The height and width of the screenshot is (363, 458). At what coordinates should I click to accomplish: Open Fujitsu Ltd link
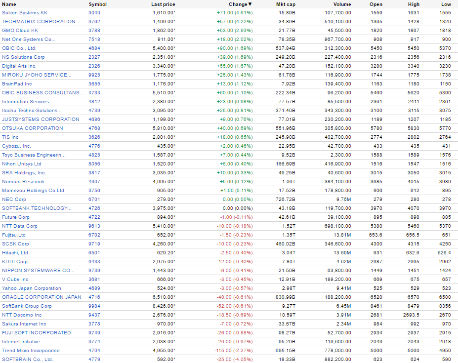(x=14, y=235)
